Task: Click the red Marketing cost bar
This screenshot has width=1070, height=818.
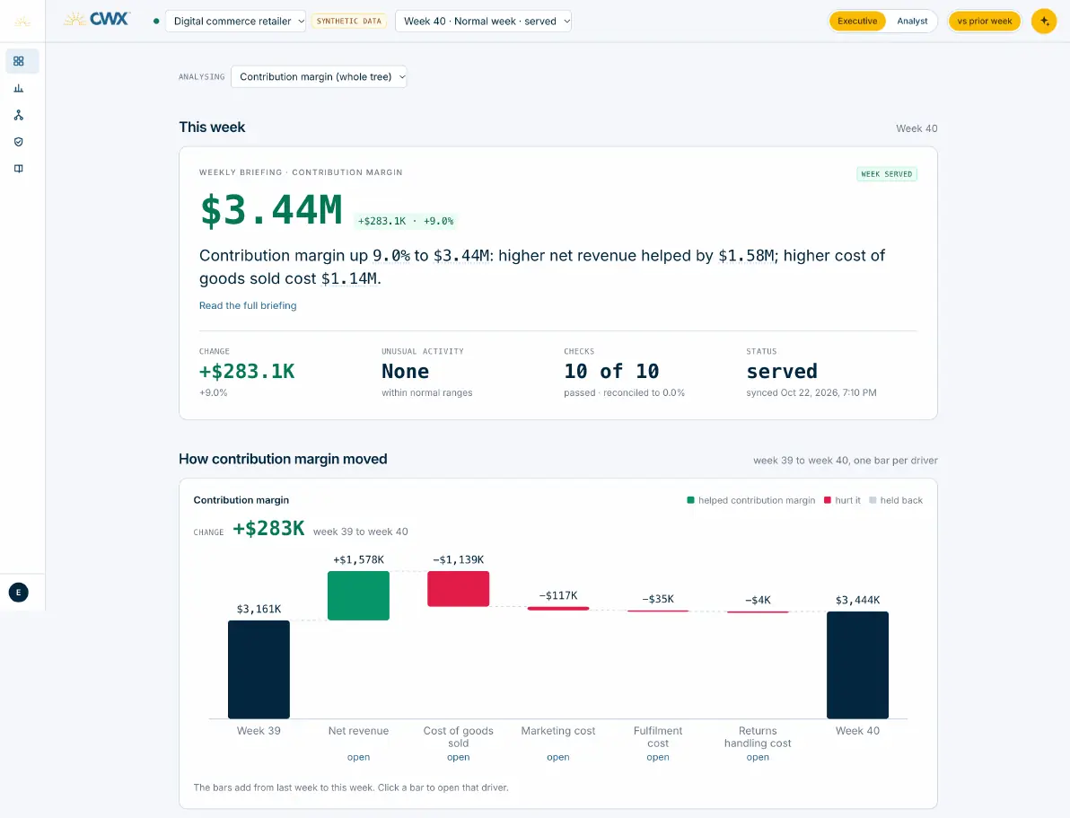Action: tap(557, 608)
